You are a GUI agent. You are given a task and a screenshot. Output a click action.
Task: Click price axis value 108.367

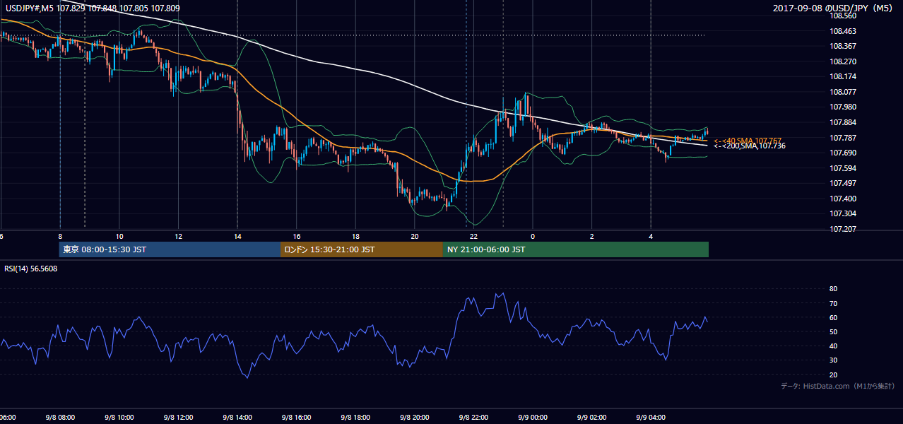842,46
